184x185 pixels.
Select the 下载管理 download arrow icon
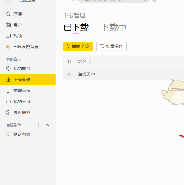pos(8,80)
